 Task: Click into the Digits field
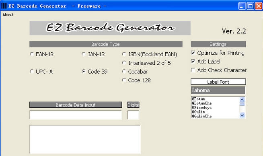click(x=134, y=115)
